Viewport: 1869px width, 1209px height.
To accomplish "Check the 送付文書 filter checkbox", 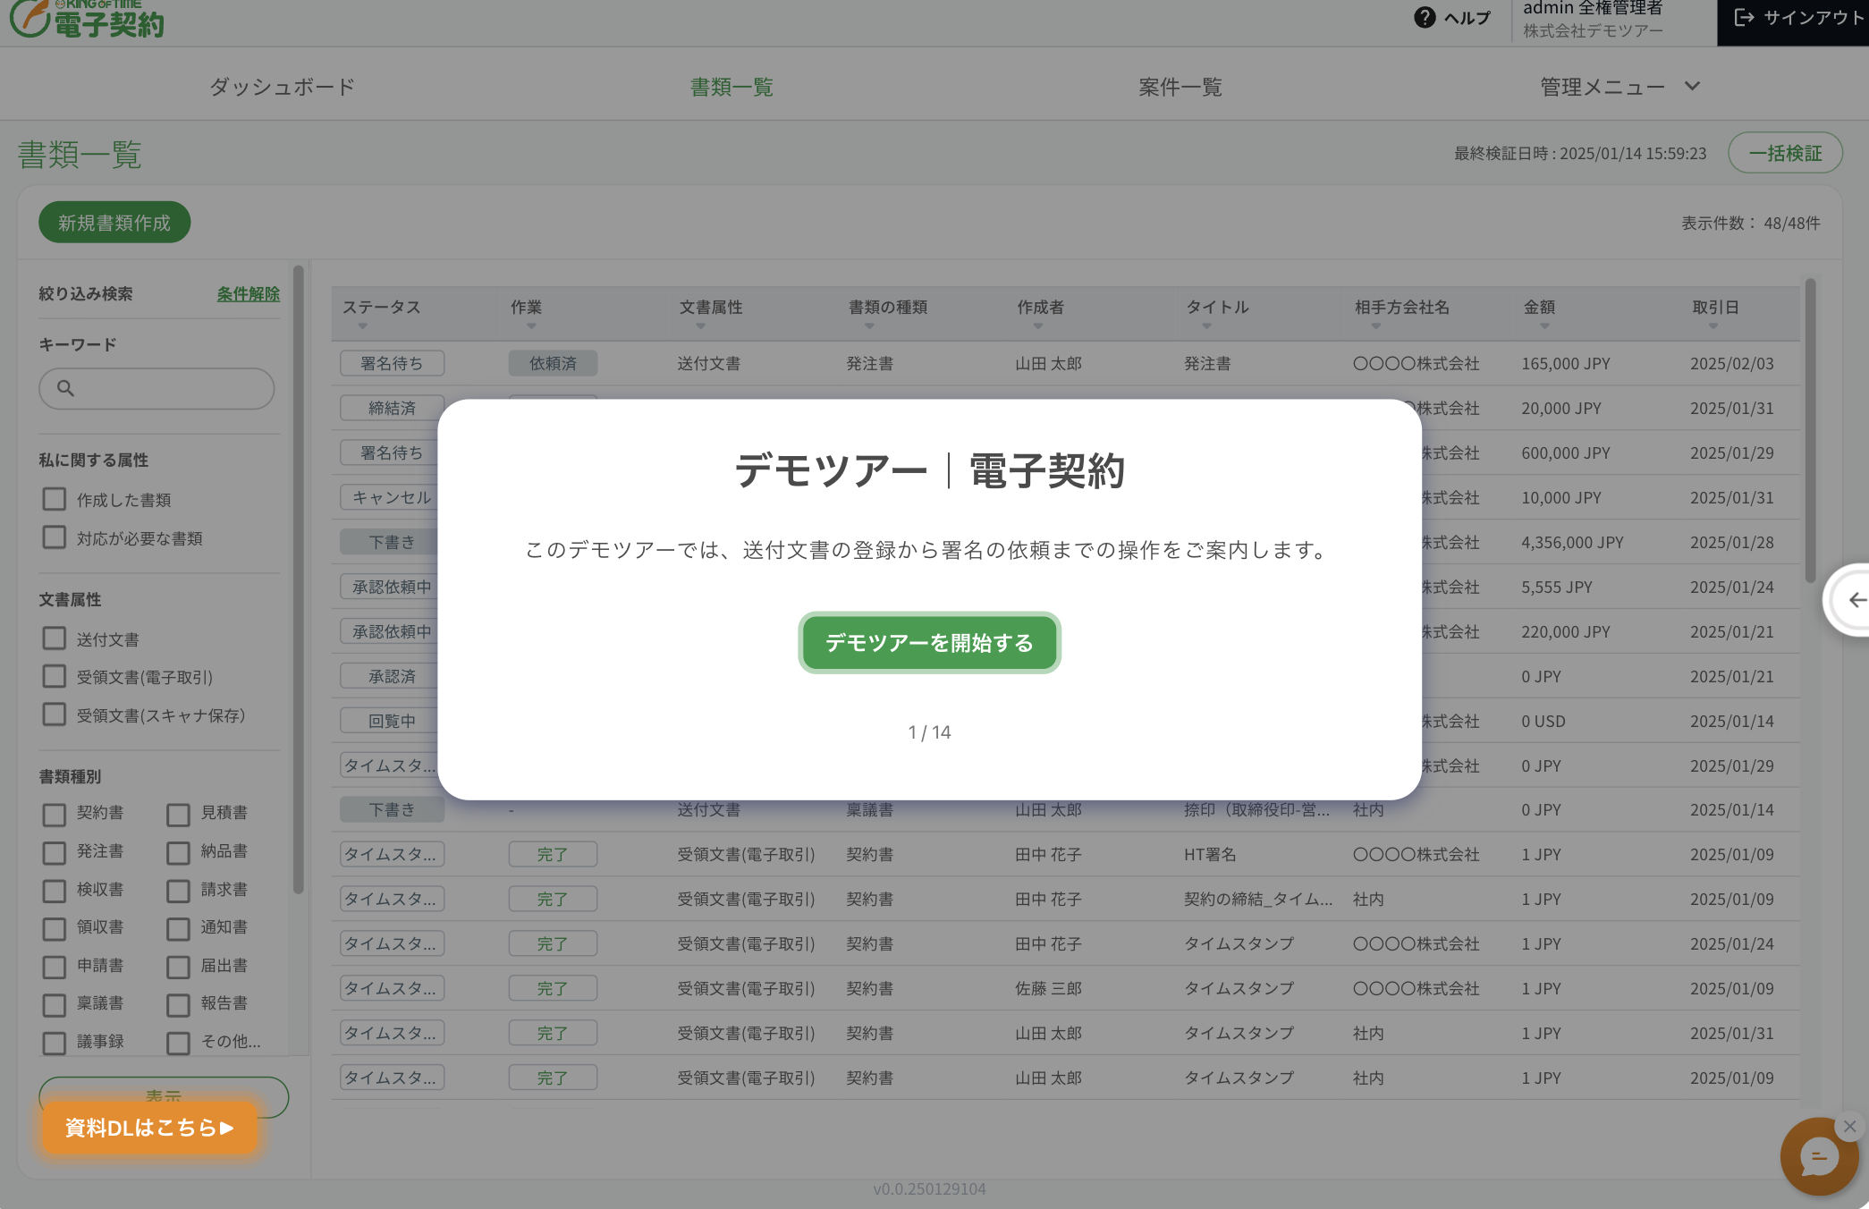I will [55, 638].
